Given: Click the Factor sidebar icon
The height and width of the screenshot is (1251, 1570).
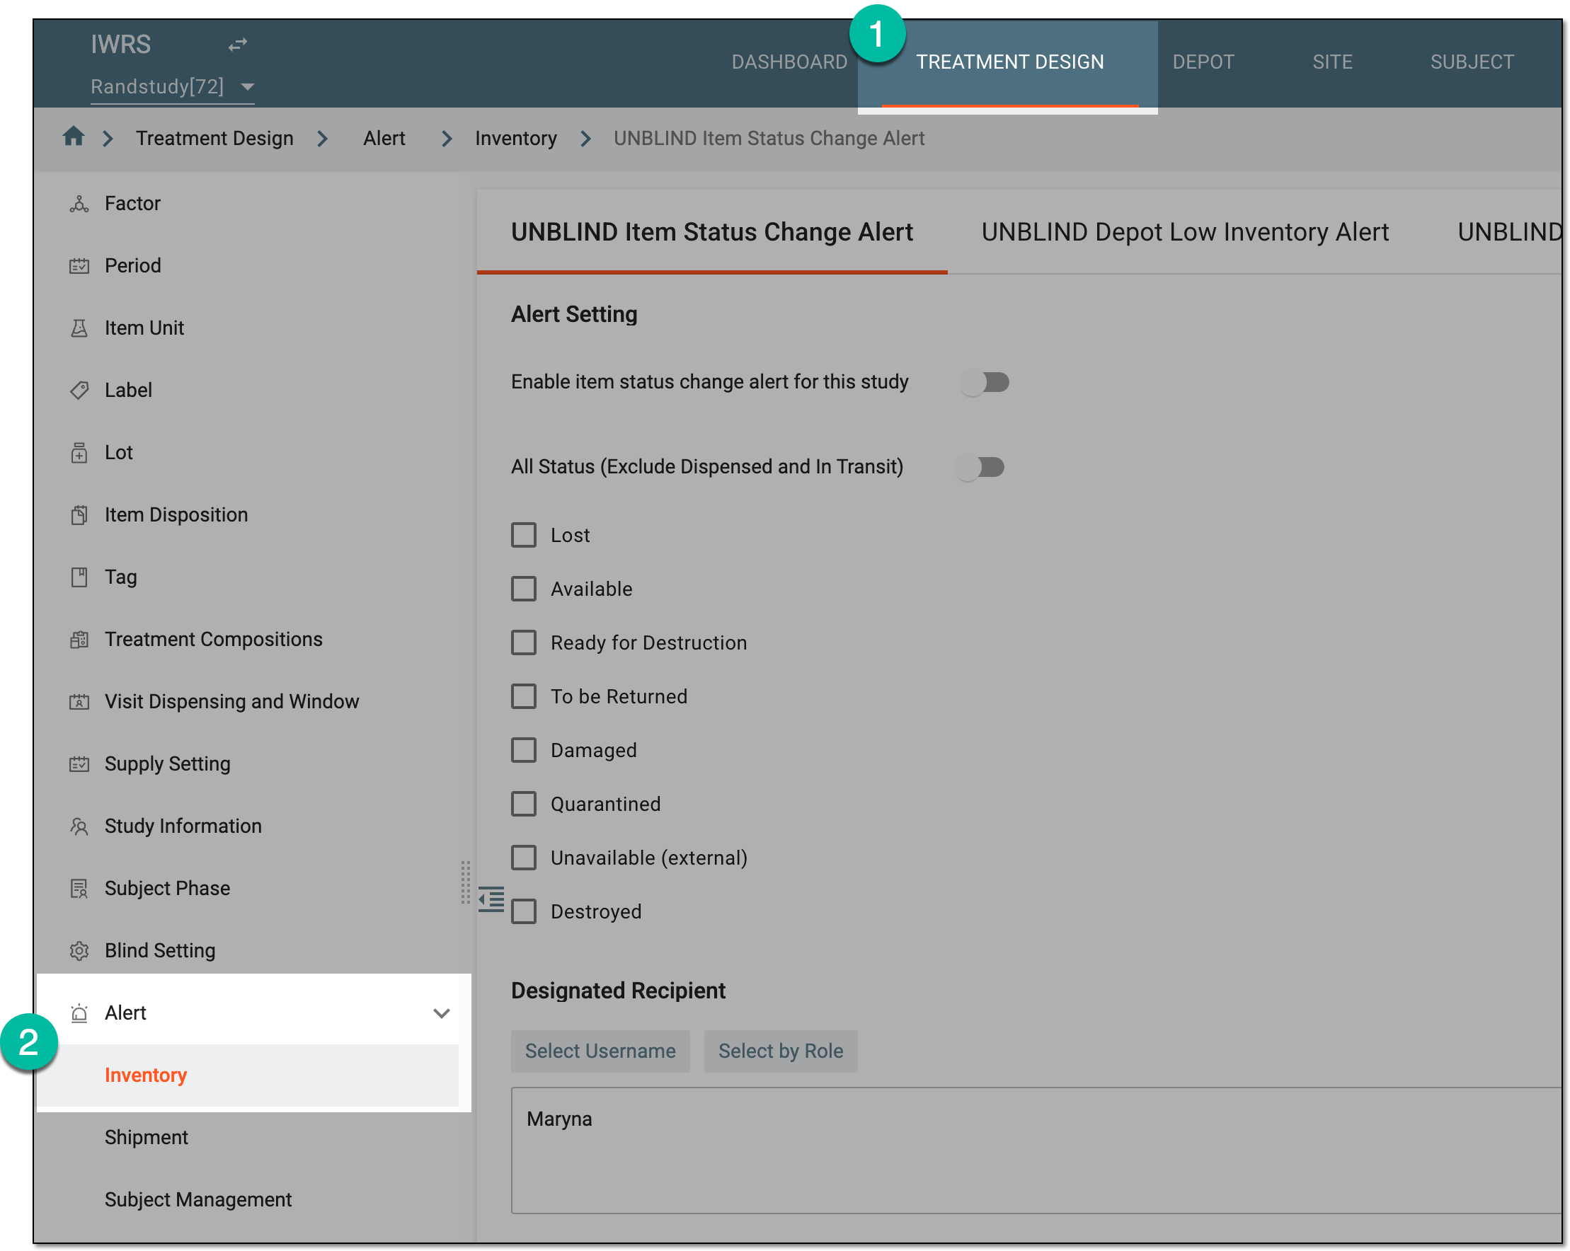Looking at the screenshot, I should pyautogui.click(x=79, y=204).
